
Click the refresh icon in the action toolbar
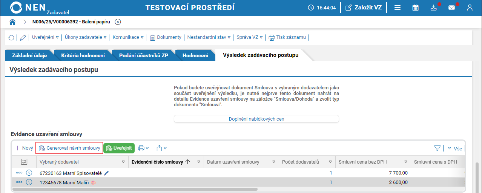[11, 37]
